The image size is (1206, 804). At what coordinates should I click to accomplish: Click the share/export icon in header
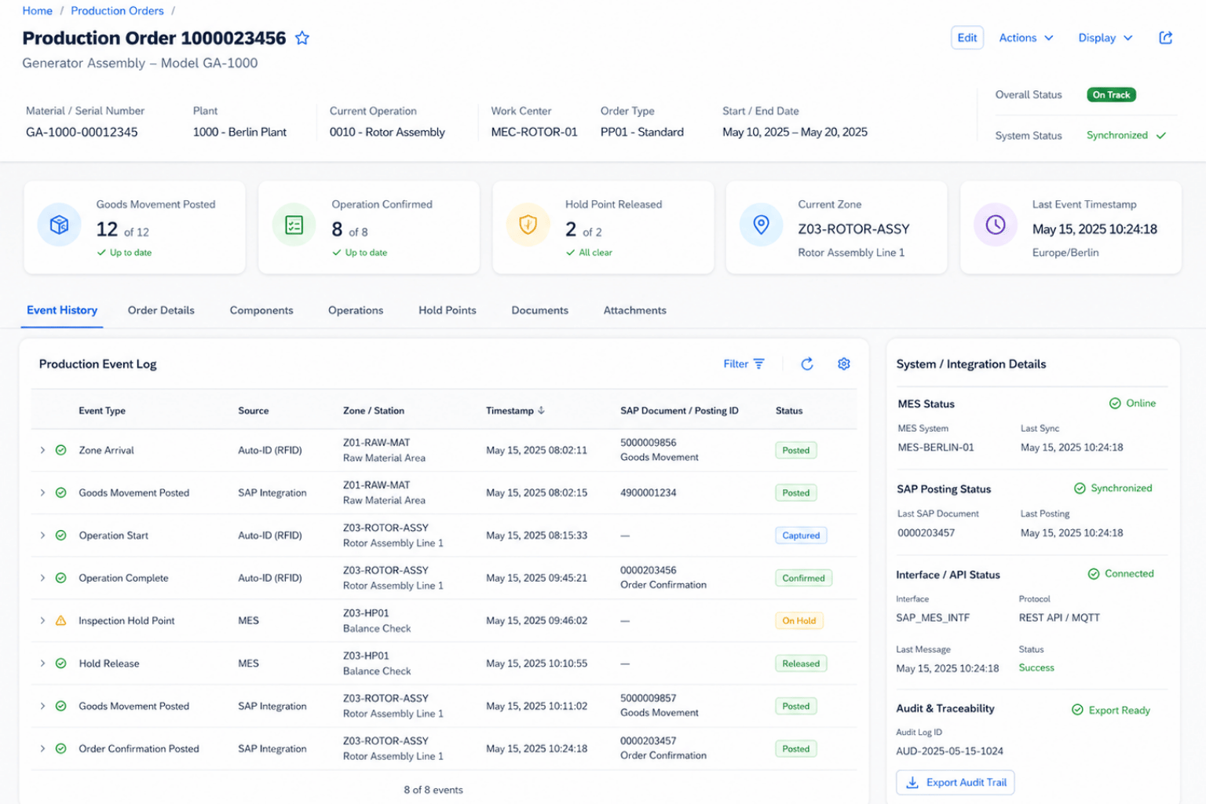pyautogui.click(x=1166, y=38)
